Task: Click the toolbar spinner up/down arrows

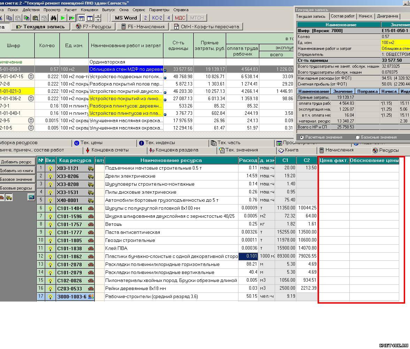Action: [x=98, y=18]
